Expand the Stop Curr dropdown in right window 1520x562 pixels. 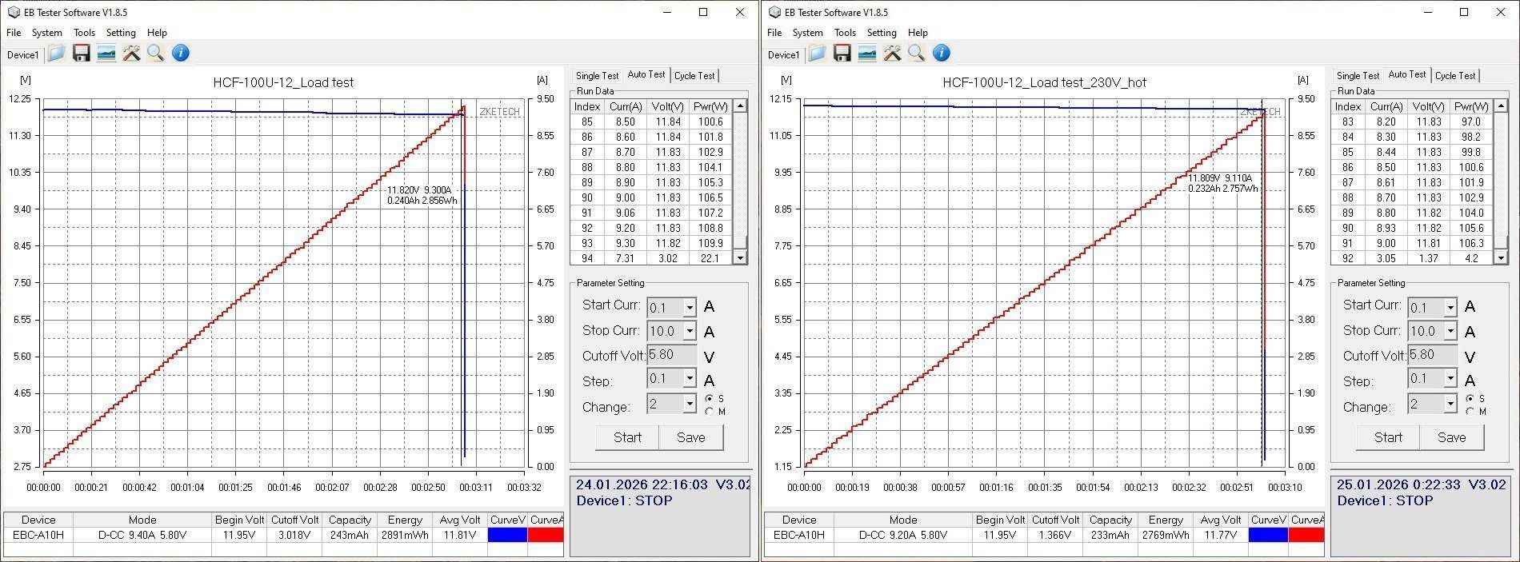click(x=1450, y=331)
